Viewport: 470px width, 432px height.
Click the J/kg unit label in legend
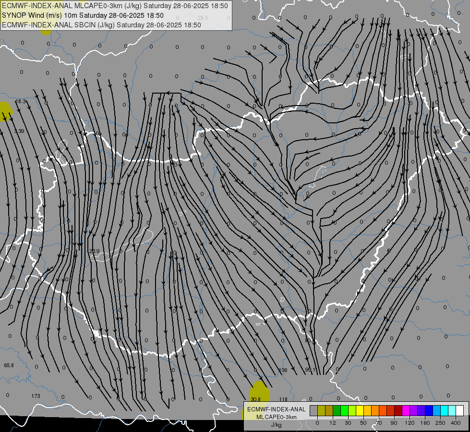276,425
